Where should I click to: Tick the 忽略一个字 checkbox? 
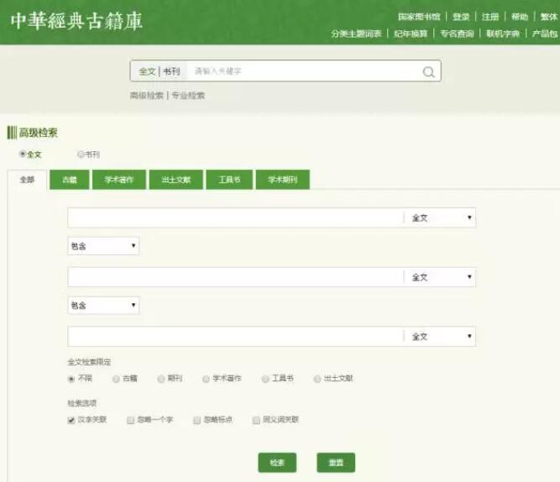coord(131,420)
